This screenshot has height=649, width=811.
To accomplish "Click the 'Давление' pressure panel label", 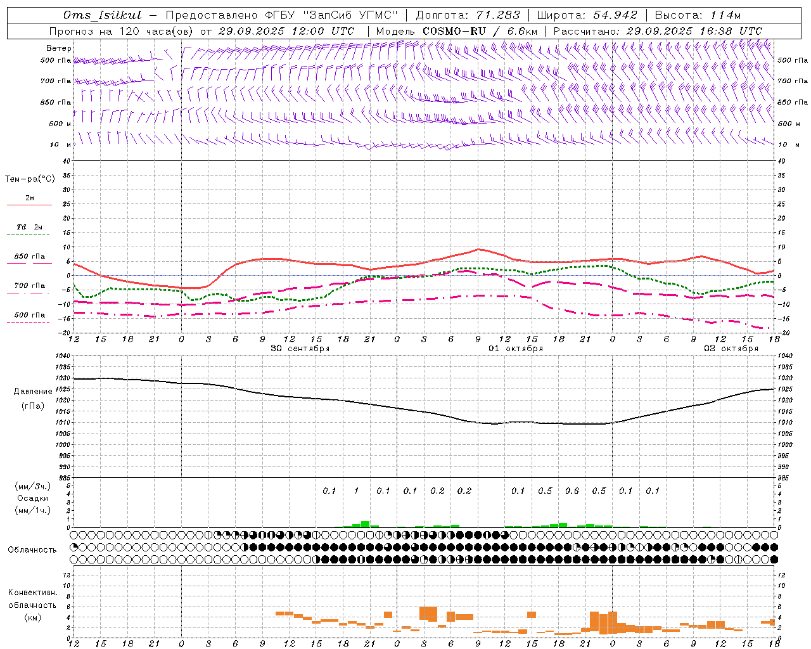I will click(33, 392).
